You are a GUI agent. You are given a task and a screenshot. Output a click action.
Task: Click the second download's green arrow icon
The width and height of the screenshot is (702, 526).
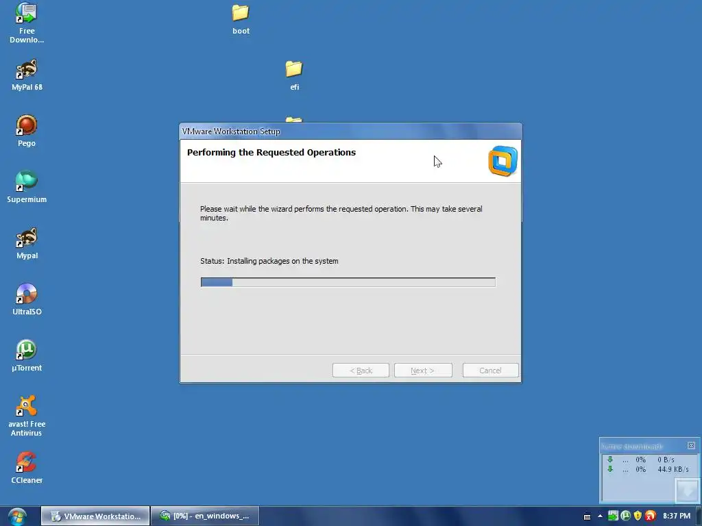[x=609, y=469]
